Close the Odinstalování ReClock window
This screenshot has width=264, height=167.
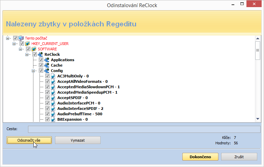click(254, 4)
